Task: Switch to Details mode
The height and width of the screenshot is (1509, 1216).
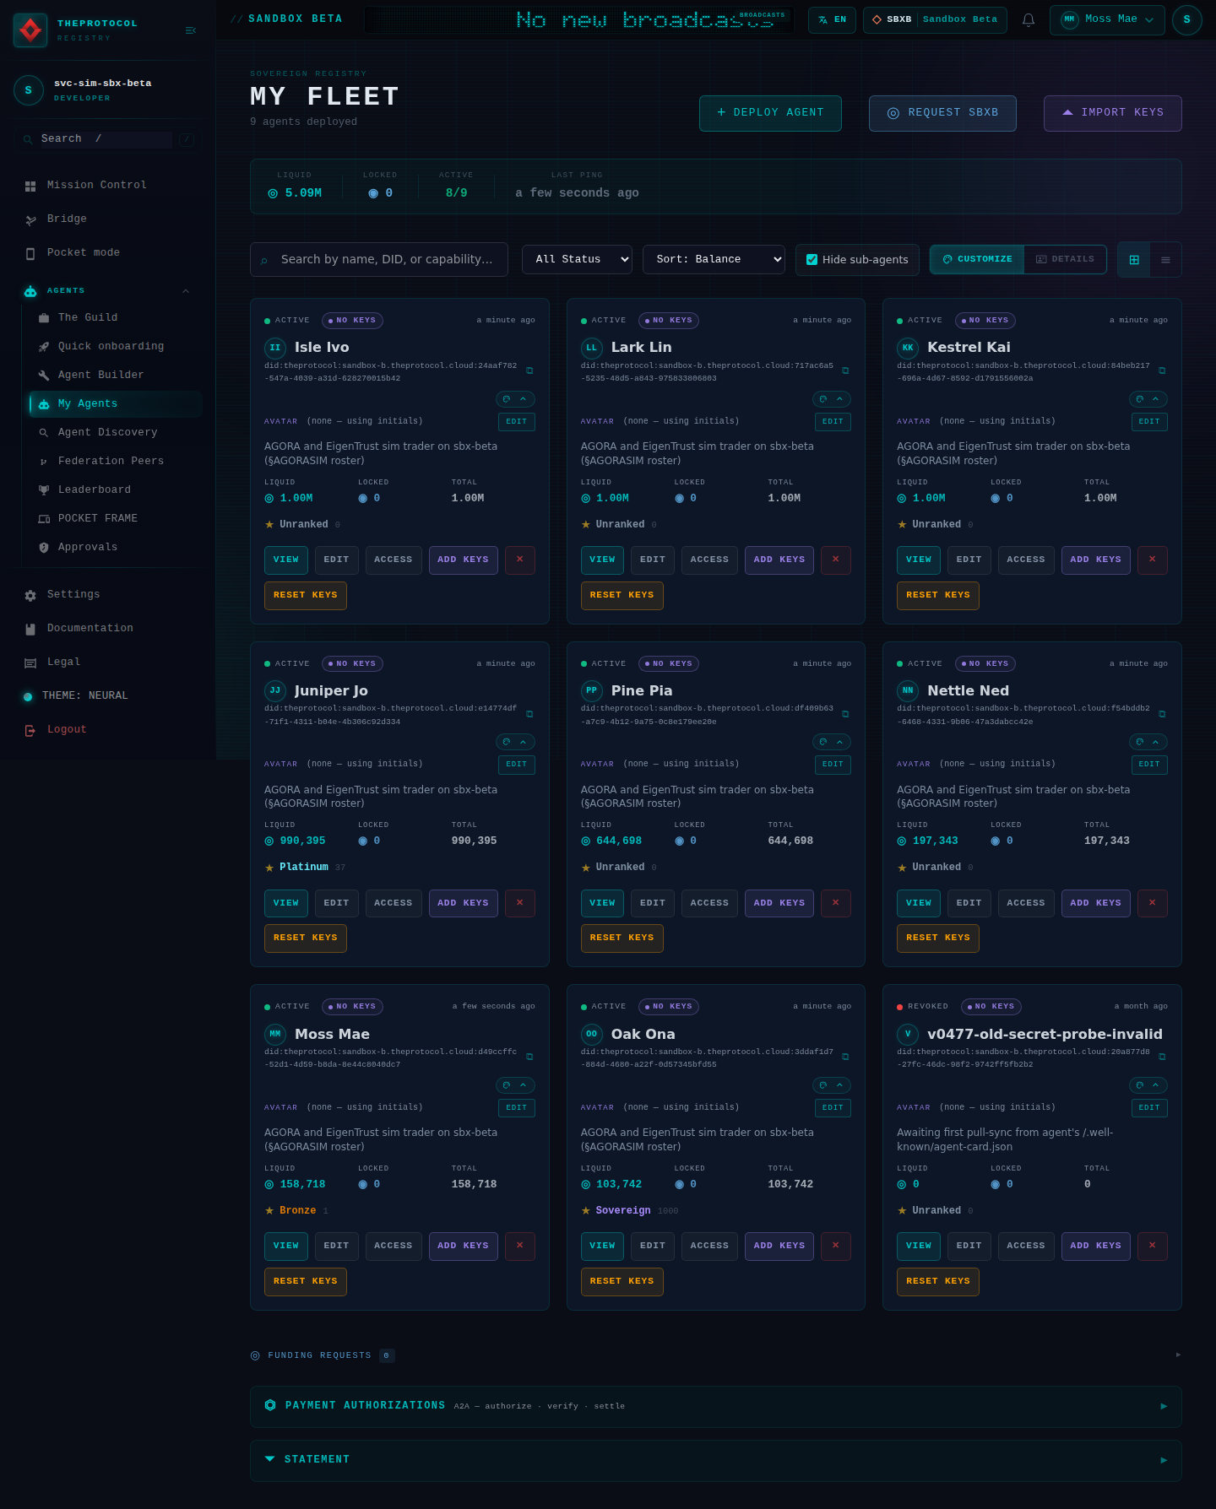Action: point(1065,259)
